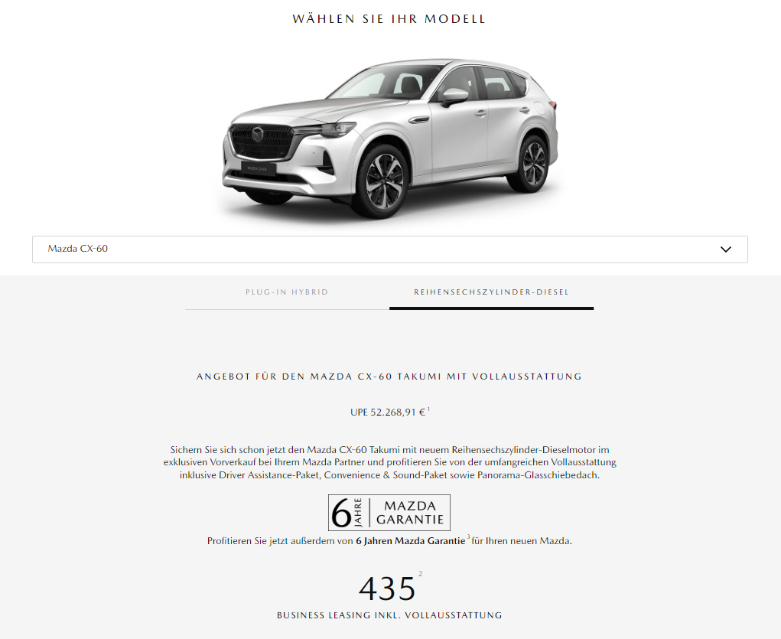
Task: Open footnote 2 beside the 435 rate
Action: pos(421,574)
